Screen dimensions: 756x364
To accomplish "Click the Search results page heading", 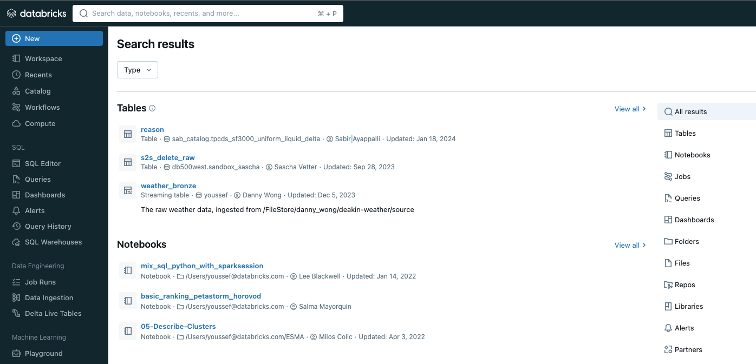I will tap(155, 44).
